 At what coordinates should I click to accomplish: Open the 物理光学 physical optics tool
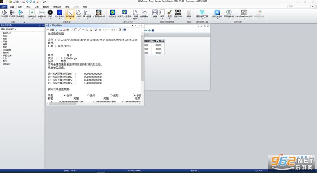[x=112, y=14]
